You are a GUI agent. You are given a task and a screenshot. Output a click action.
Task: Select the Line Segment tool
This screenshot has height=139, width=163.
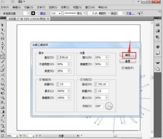[2, 53]
